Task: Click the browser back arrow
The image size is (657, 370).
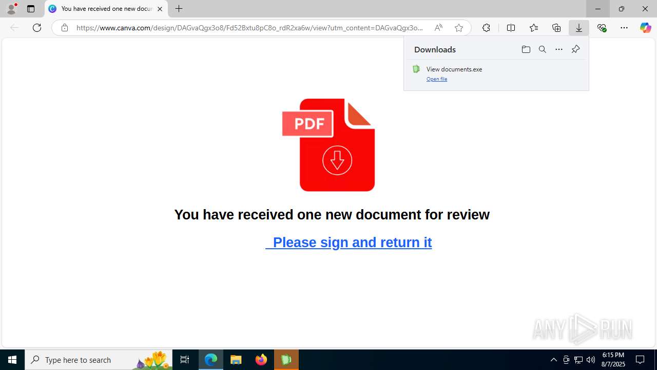Action: coord(14,28)
